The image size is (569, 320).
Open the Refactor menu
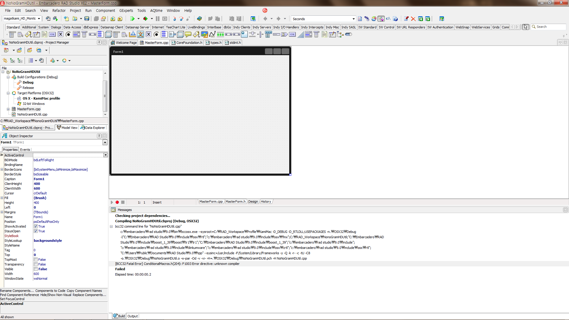pos(59,10)
